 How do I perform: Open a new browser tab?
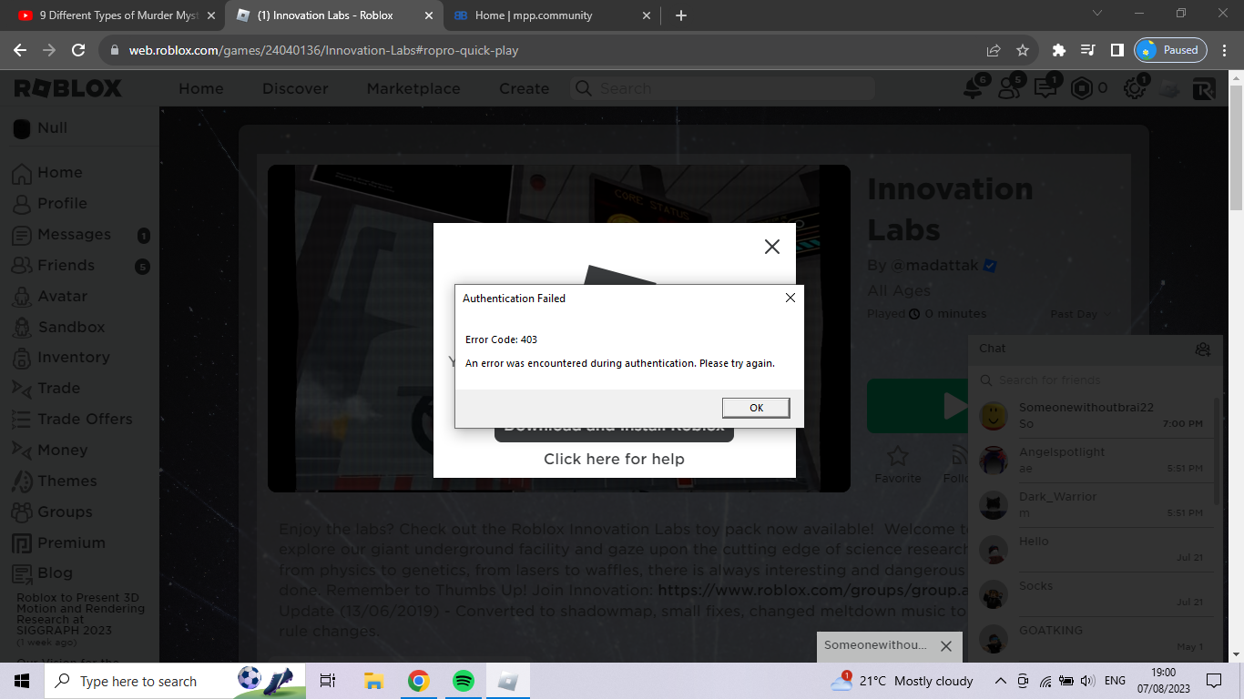tap(681, 15)
